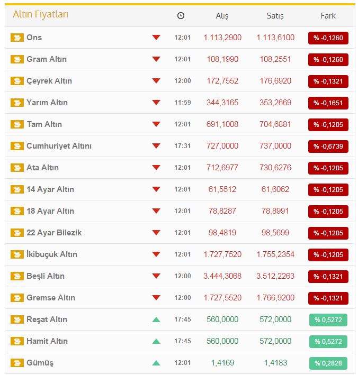Image resolution: width=358 pixels, height=375 pixels.
Task: Click the gold icon beside Cumhuriyet Altını
Action: click(x=17, y=146)
